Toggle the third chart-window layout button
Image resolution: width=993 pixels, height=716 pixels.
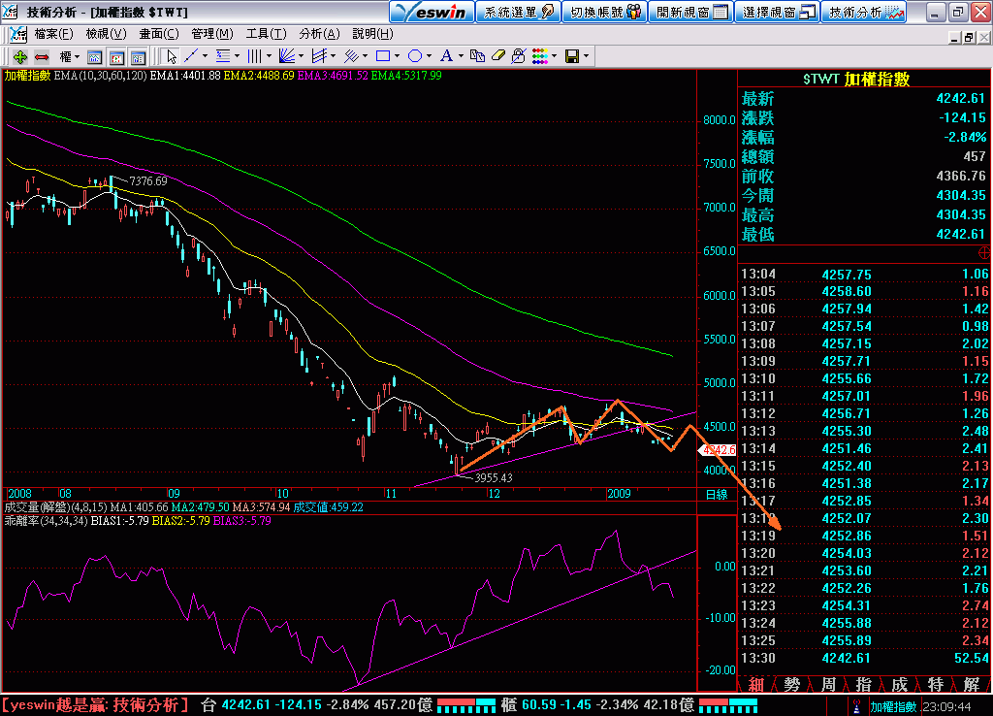click(138, 57)
